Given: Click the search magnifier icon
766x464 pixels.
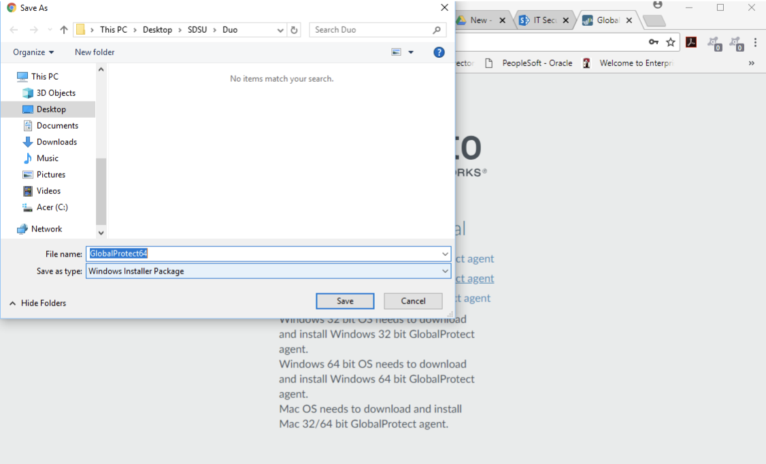Looking at the screenshot, I should [437, 30].
